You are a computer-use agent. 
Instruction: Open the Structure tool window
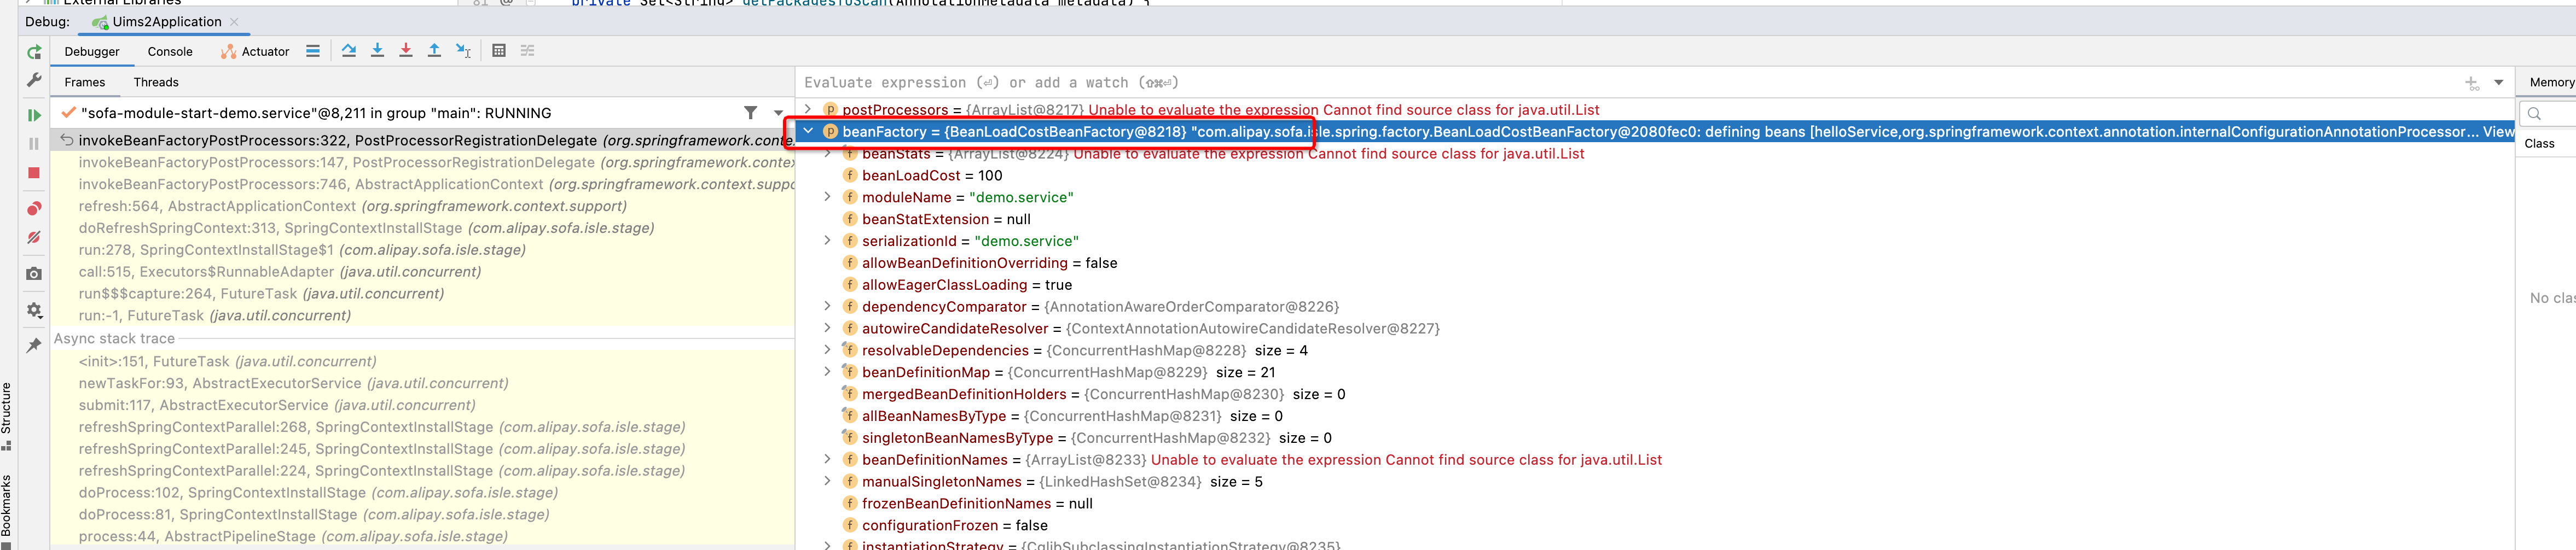click(7, 415)
